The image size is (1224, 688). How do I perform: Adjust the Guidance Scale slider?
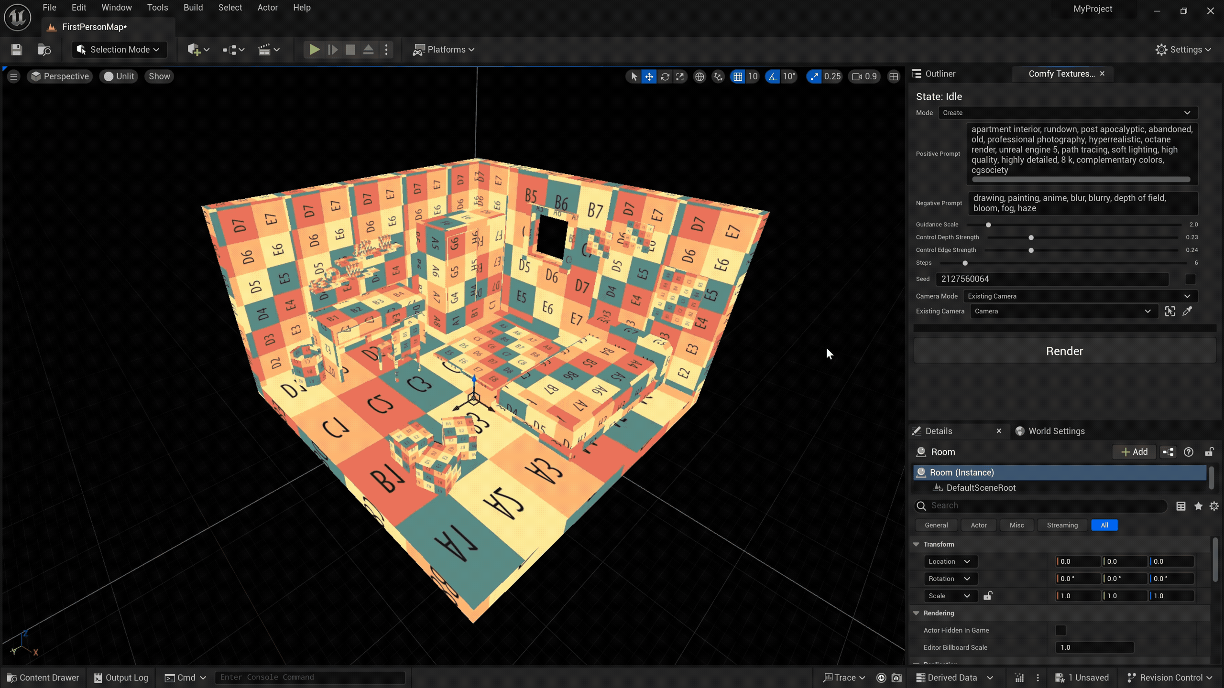[988, 225]
